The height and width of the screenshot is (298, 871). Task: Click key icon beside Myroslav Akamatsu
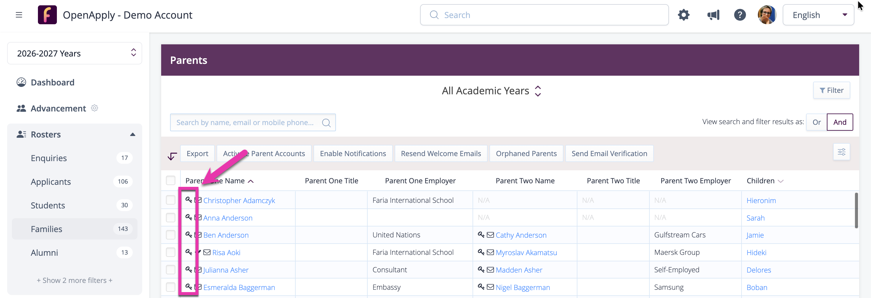(x=481, y=252)
